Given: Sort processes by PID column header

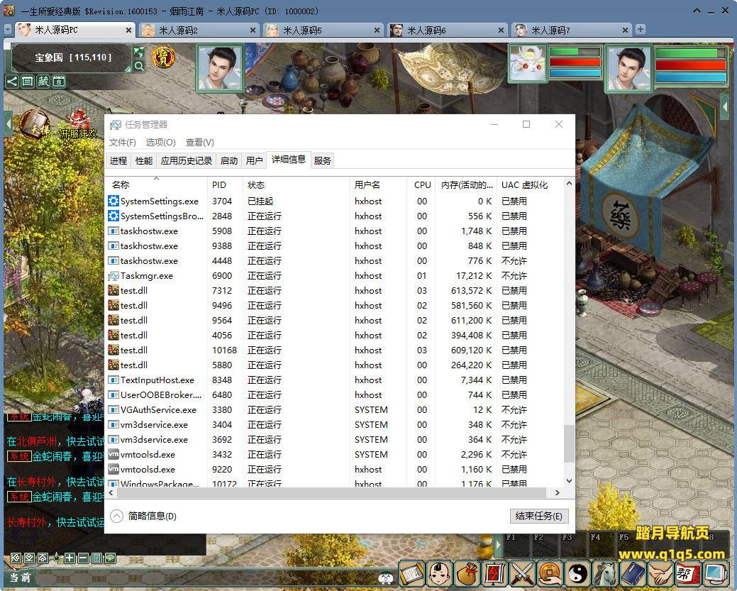Looking at the screenshot, I should (x=218, y=184).
